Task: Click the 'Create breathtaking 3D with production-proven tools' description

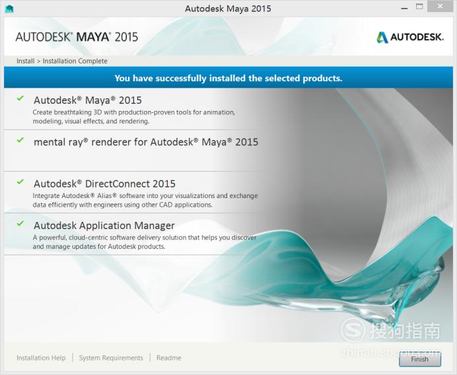Action: (x=134, y=117)
